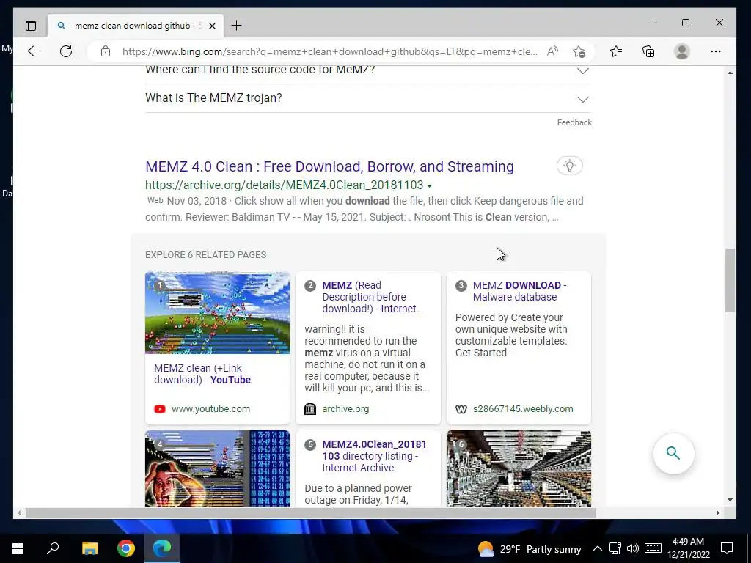751x563 pixels.
Task: Click Internet Archive logo icon in card 2
Action: (x=310, y=409)
